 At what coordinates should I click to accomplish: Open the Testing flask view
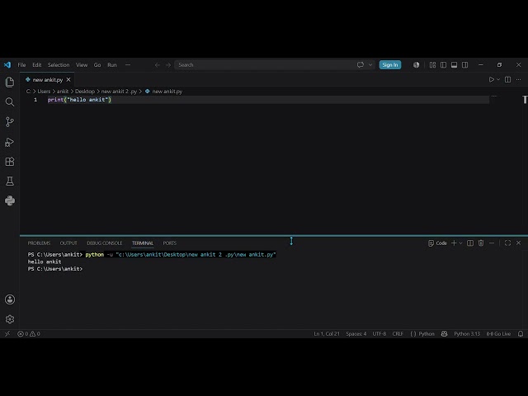click(10, 181)
